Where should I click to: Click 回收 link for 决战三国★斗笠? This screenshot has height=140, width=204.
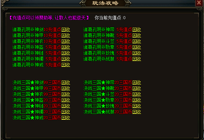[137, 94]
